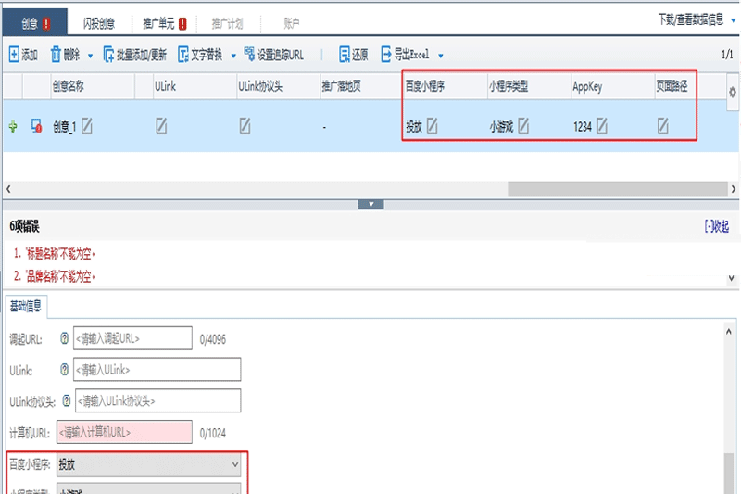The image size is (741, 494).
Task: Click the help icon beside 调起URL
Action: tap(65, 338)
